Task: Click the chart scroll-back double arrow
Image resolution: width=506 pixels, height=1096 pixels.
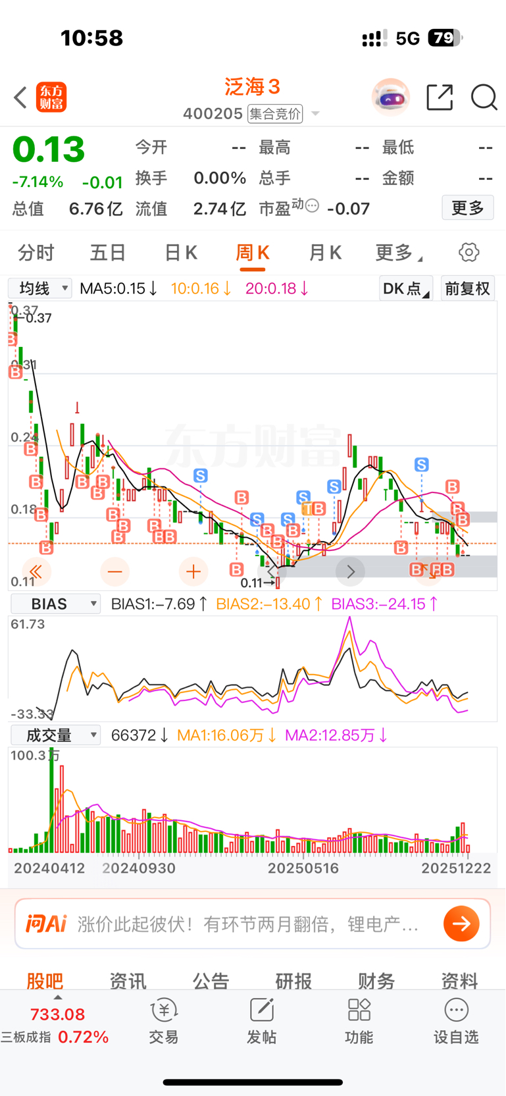Action: click(x=36, y=571)
